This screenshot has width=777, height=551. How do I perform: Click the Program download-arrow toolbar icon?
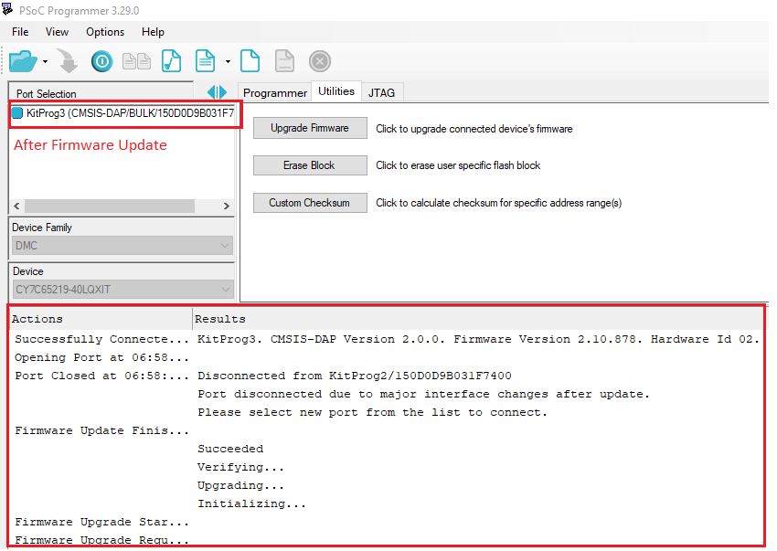68,61
